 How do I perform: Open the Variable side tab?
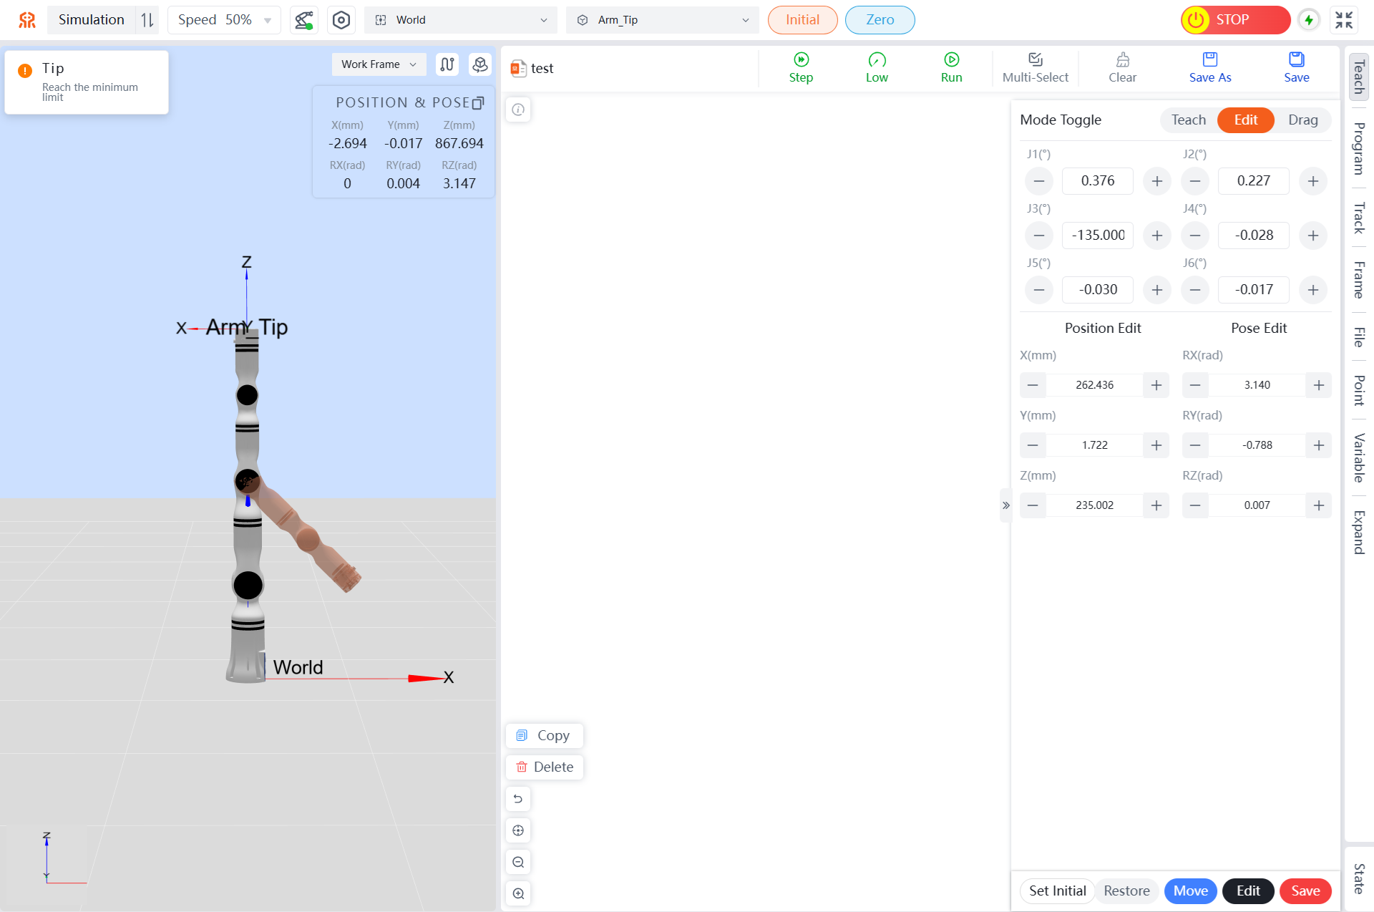[1358, 458]
